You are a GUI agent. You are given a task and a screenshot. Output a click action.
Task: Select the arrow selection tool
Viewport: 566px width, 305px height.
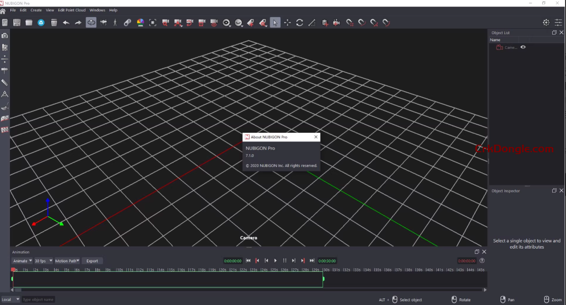[x=275, y=22]
